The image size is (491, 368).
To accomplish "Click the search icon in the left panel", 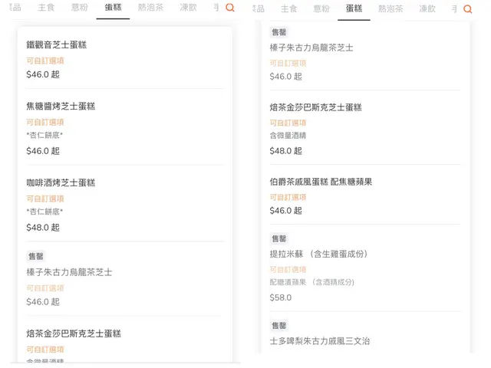I will 229,8.
